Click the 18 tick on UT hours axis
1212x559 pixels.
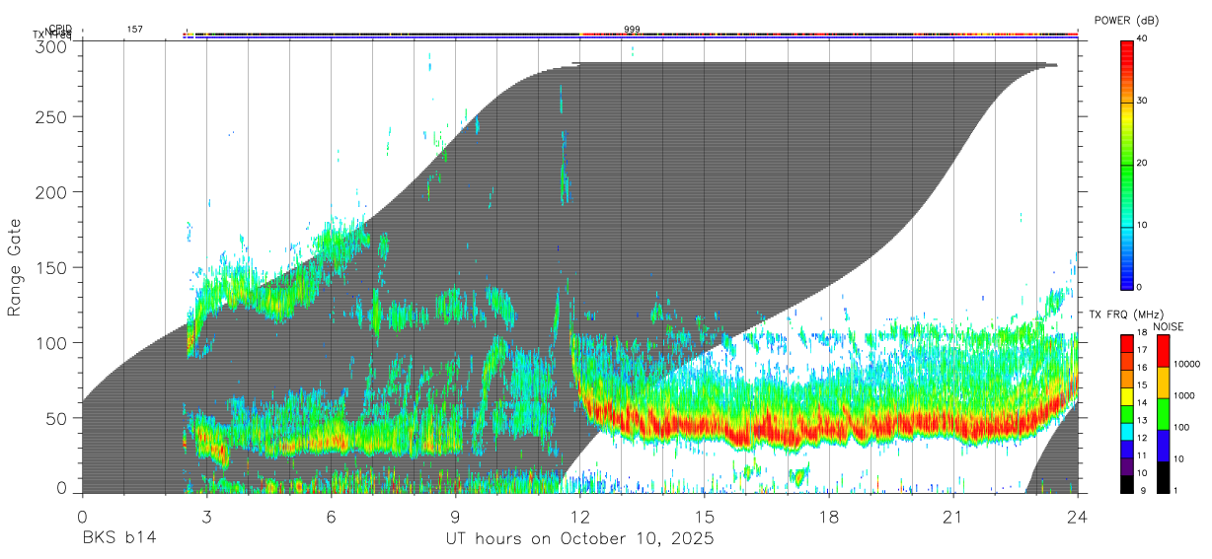click(829, 517)
